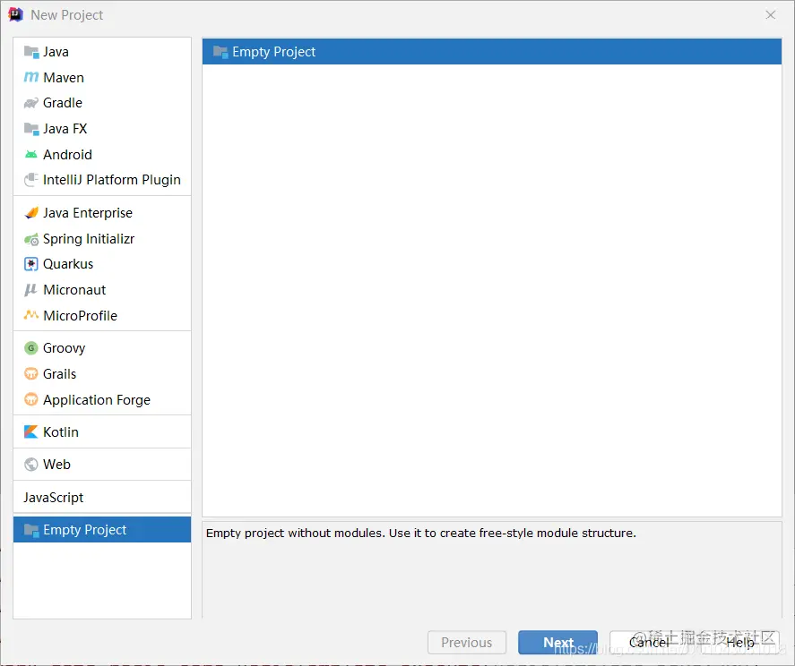Select Java project type
The height and width of the screenshot is (666, 795).
pos(102,52)
